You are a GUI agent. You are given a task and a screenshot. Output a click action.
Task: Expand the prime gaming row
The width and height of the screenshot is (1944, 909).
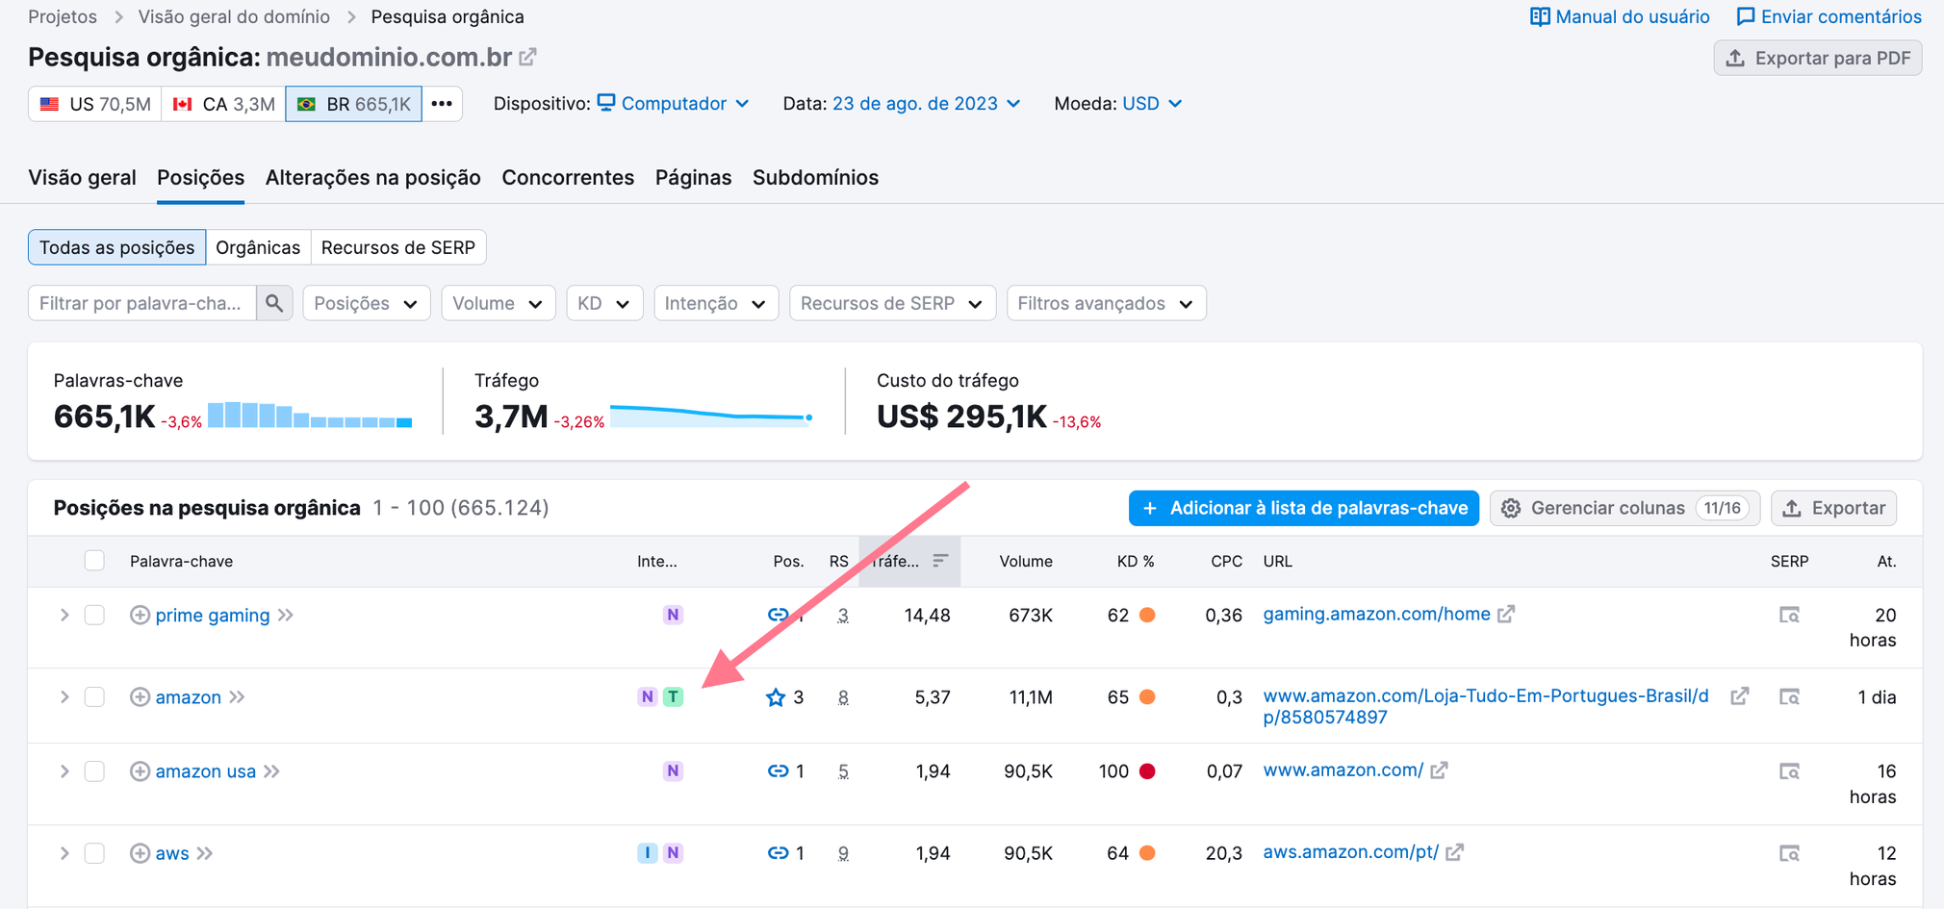point(64,615)
